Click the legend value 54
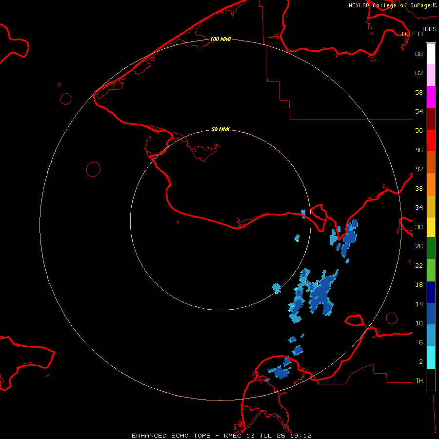The height and width of the screenshot is (439, 439). [x=419, y=111]
